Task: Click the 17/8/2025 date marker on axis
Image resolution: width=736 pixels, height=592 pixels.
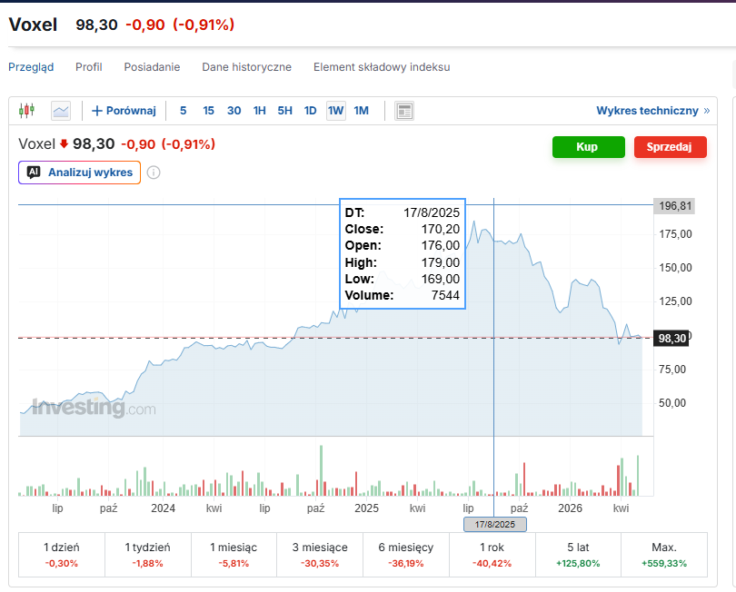Action: pos(494,525)
